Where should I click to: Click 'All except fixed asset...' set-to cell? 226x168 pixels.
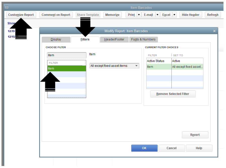coord(187,67)
